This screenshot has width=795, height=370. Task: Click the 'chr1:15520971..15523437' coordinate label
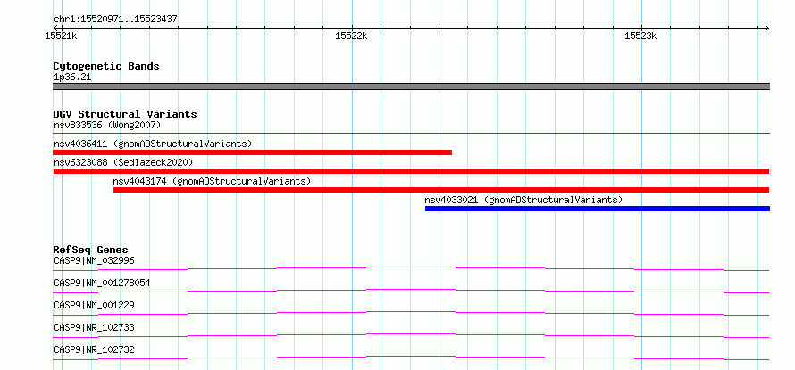tap(115, 20)
